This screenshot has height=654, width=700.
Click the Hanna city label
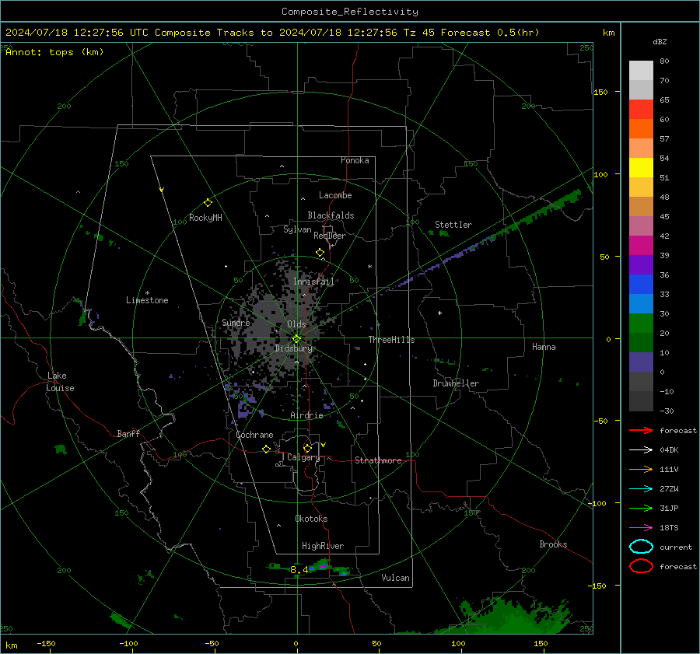[544, 347]
